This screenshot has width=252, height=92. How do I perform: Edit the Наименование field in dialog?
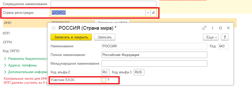pyautogui.click(x=154, y=46)
